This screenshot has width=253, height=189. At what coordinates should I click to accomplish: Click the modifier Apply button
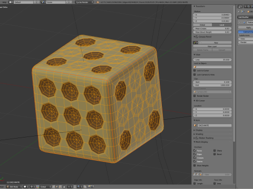(x=246, y=27)
